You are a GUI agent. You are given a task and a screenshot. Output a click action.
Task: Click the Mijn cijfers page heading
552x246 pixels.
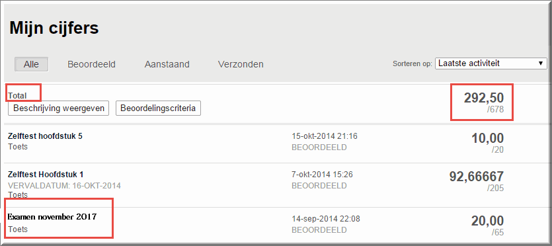tap(54, 28)
